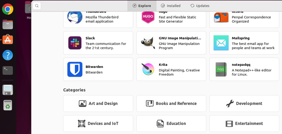
Task: Click the notepadqq notebook icon
Action: tap(221, 69)
